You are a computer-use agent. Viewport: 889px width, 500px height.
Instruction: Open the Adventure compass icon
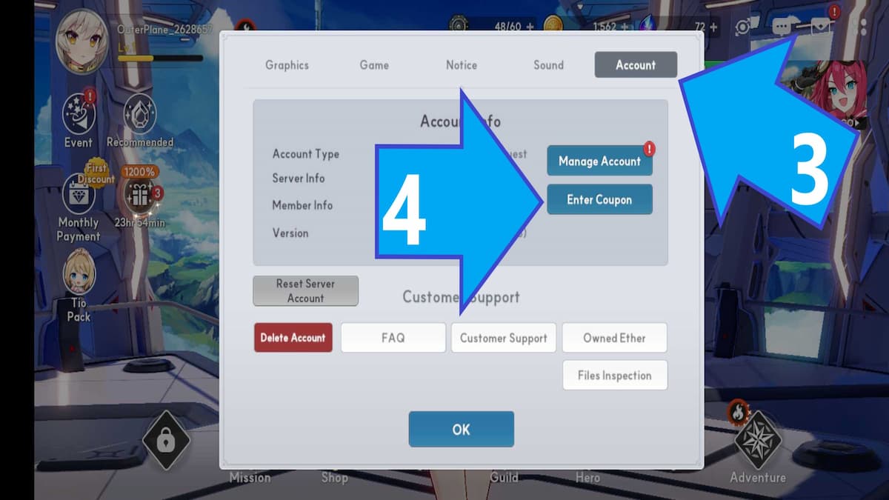click(x=758, y=442)
